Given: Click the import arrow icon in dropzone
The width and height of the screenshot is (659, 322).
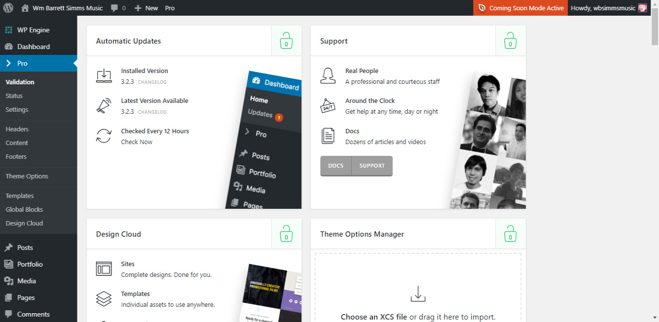Looking at the screenshot, I should click(418, 294).
